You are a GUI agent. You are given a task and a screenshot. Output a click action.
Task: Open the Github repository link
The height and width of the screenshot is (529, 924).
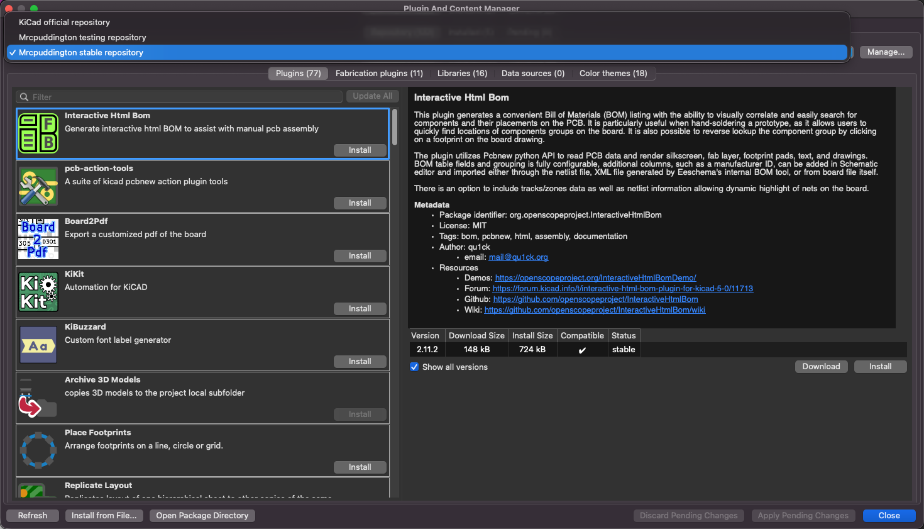coord(596,299)
